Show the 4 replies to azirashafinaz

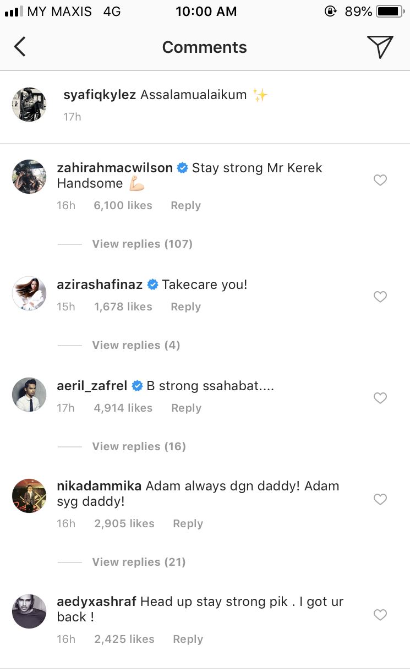coord(135,345)
